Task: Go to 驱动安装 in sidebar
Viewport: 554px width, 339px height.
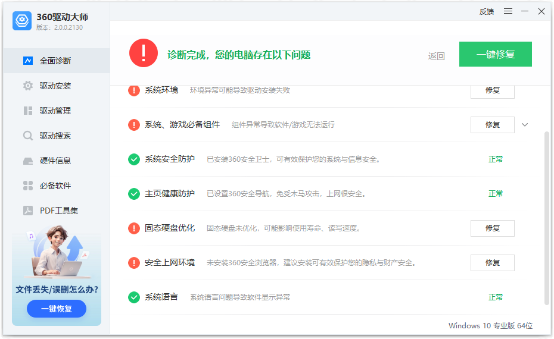Action: 57,86
